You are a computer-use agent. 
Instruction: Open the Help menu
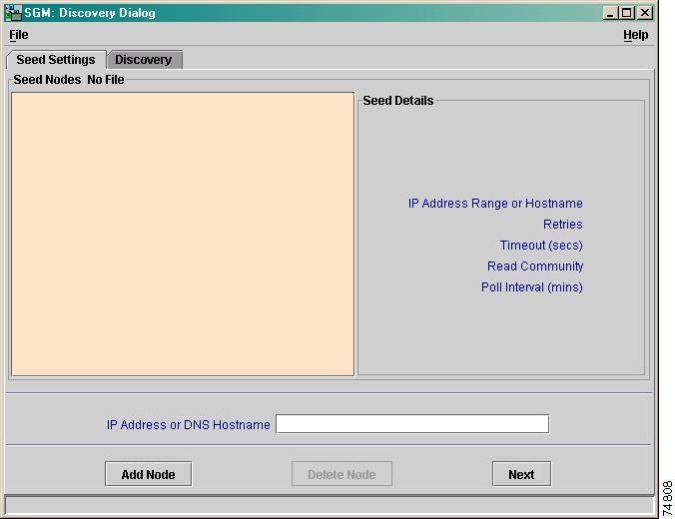(x=635, y=35)
